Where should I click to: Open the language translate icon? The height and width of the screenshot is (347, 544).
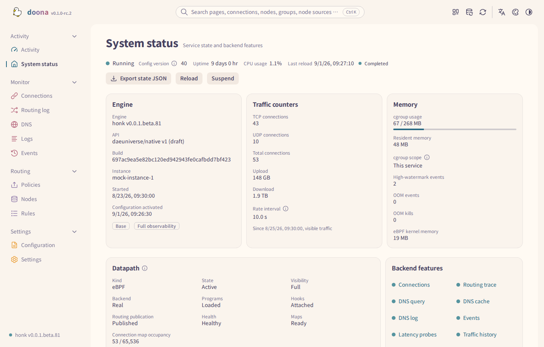tap(502, 12)
